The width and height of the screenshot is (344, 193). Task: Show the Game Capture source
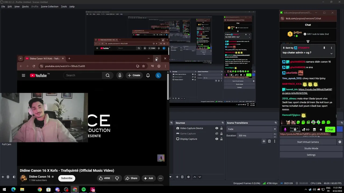[x=217, y=133]
